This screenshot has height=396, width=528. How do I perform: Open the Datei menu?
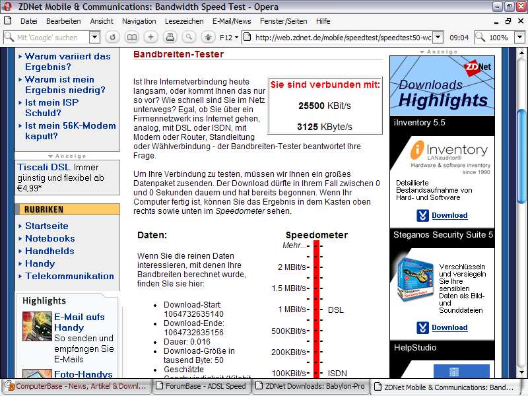tap(28, 21)
